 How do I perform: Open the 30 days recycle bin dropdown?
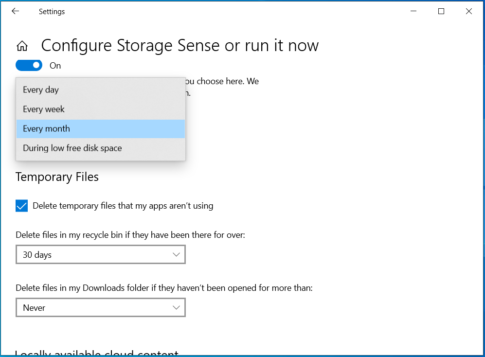[x=100, y=254]
